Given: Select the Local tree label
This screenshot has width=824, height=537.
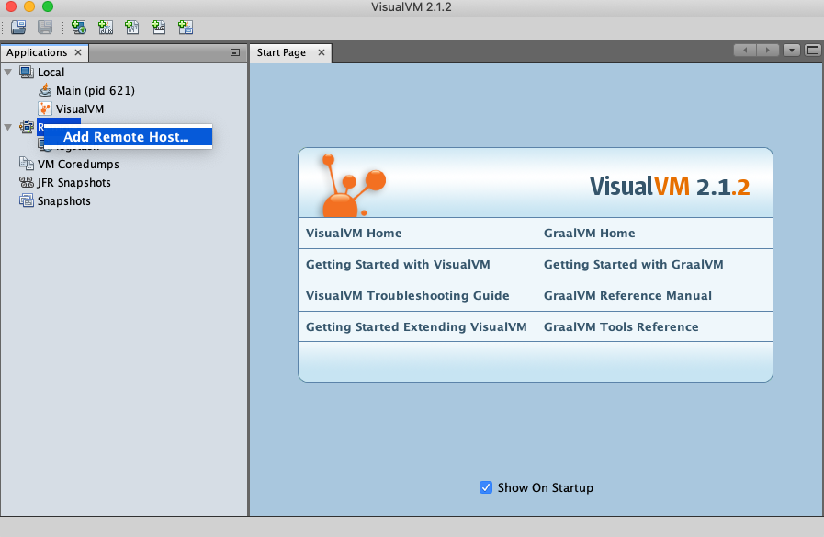Looking at the screenshot, I should click(51, 72).
